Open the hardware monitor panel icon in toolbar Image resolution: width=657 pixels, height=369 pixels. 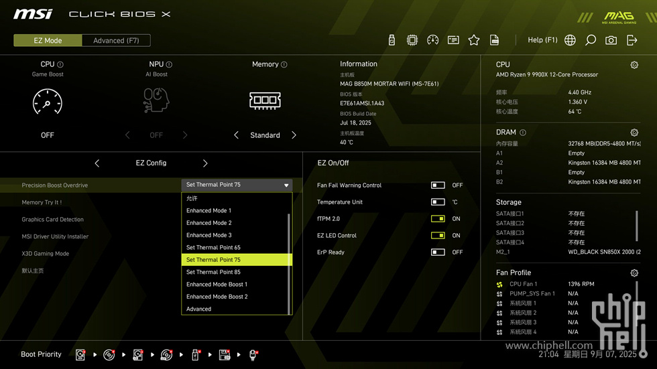click(453, 40)
